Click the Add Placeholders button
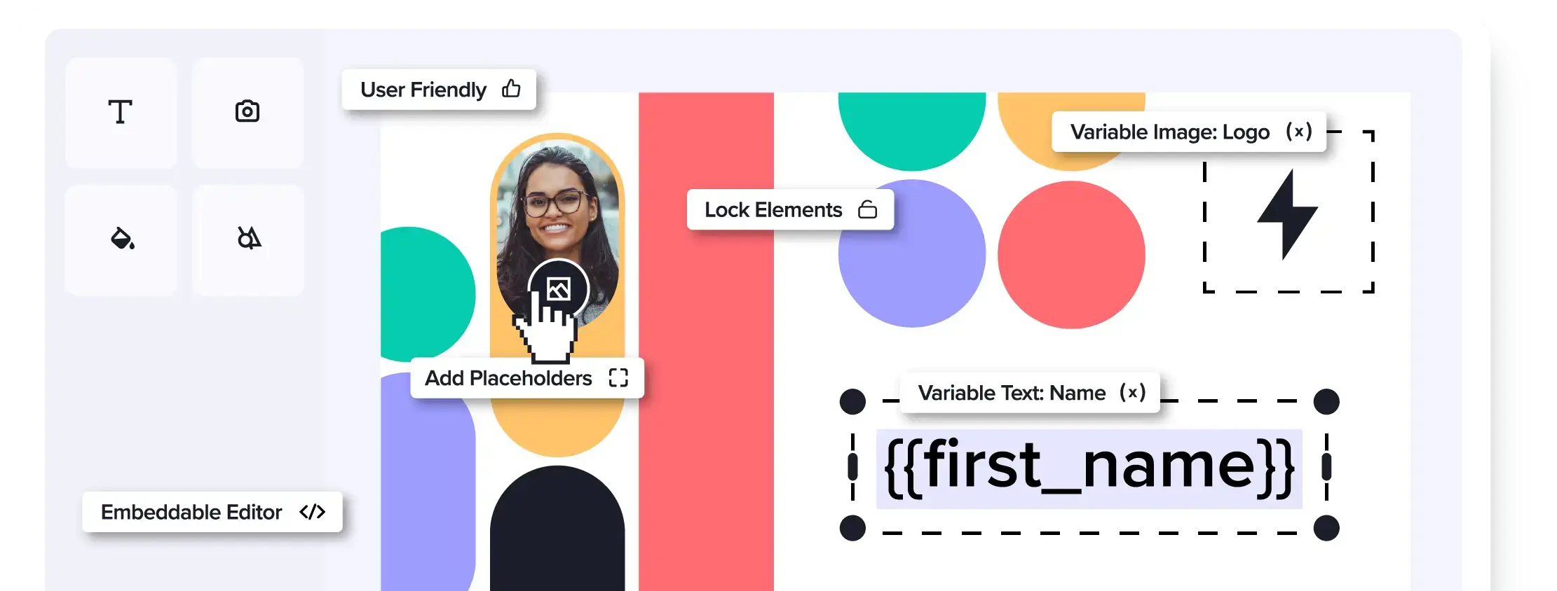1557x591 pixels. pyautogui.click(x=508, y=378)
